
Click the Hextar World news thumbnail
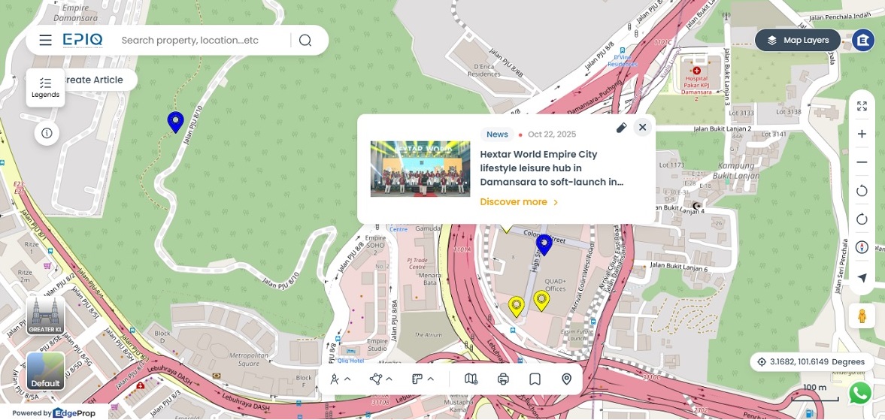coord(420,169)
